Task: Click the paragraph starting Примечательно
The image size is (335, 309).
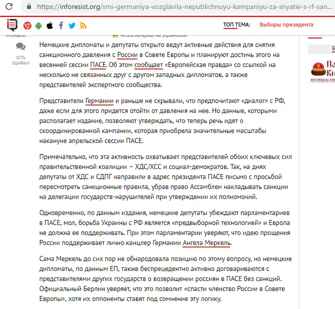Action: (x=165, y=176)
